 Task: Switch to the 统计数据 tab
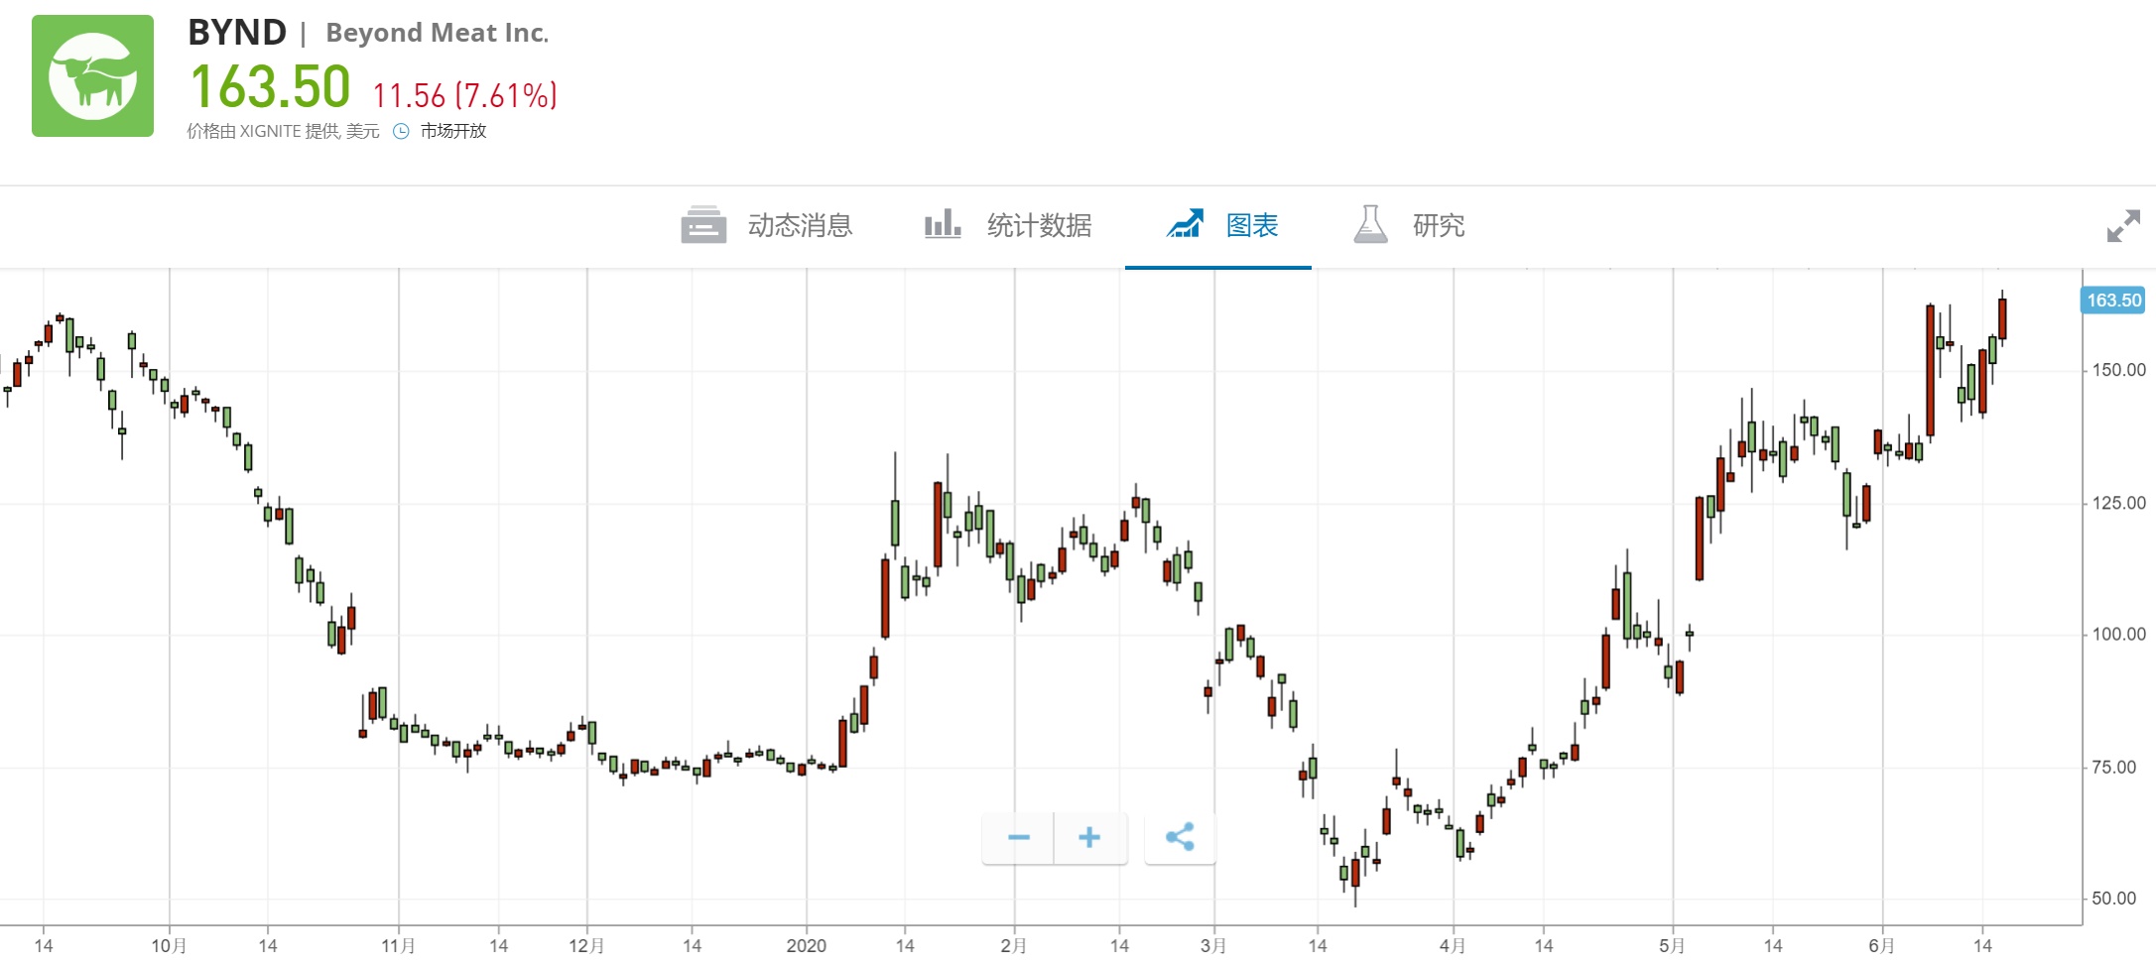[x=1039, y=226]
